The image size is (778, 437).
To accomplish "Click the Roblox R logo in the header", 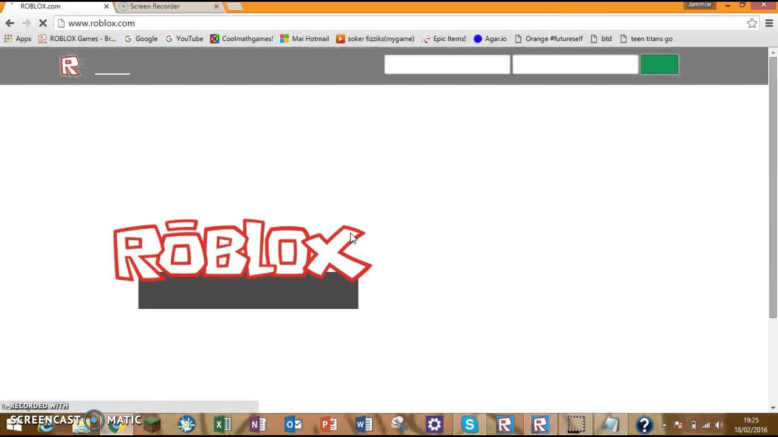I will click(70, 66).
